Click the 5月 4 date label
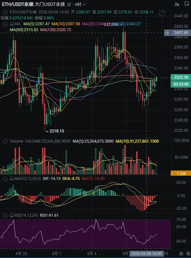Screen dimensions: 191x258 pyautogui.click(x=92, y=253)
